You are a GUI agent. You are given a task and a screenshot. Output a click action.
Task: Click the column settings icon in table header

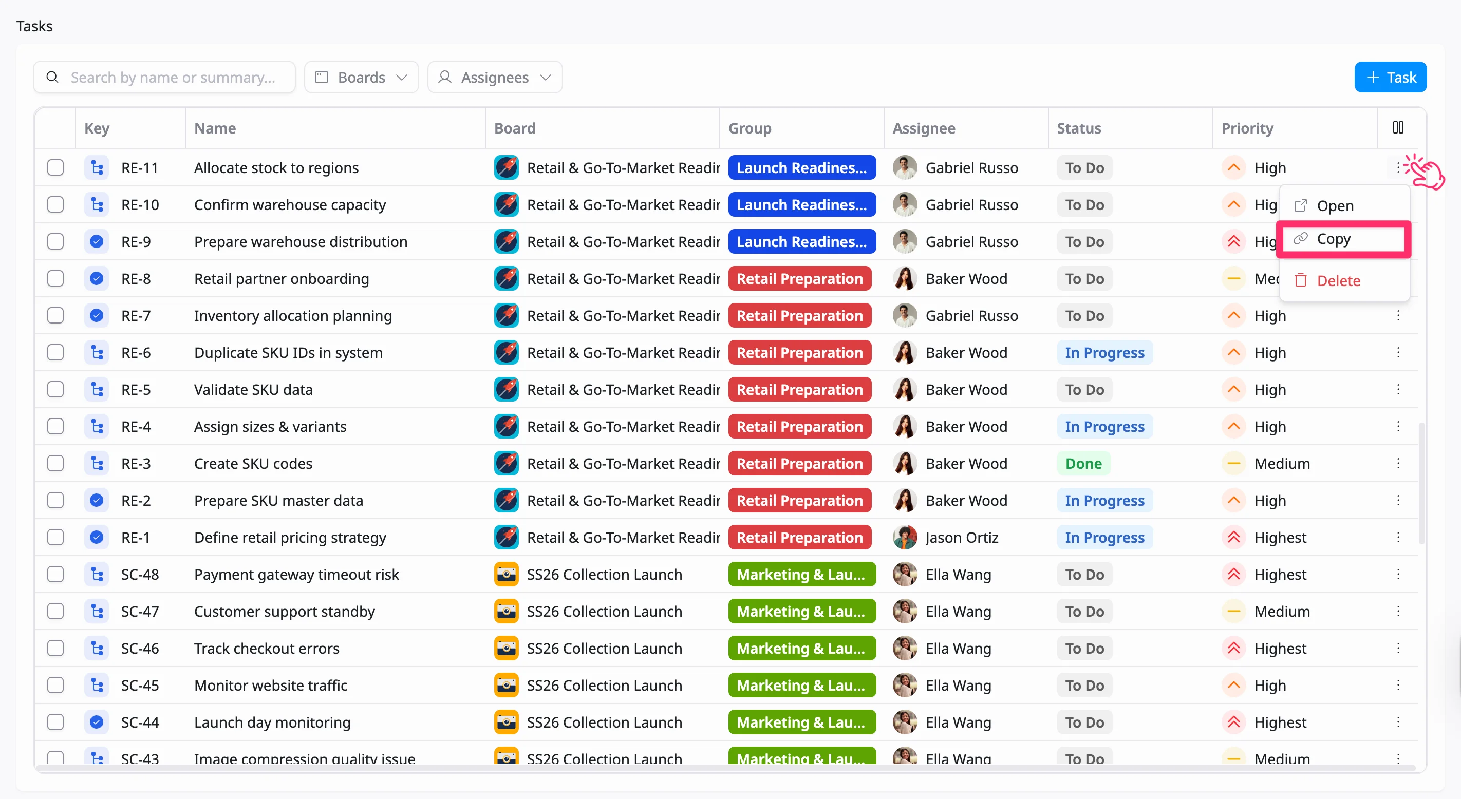tap(1398, 128)
